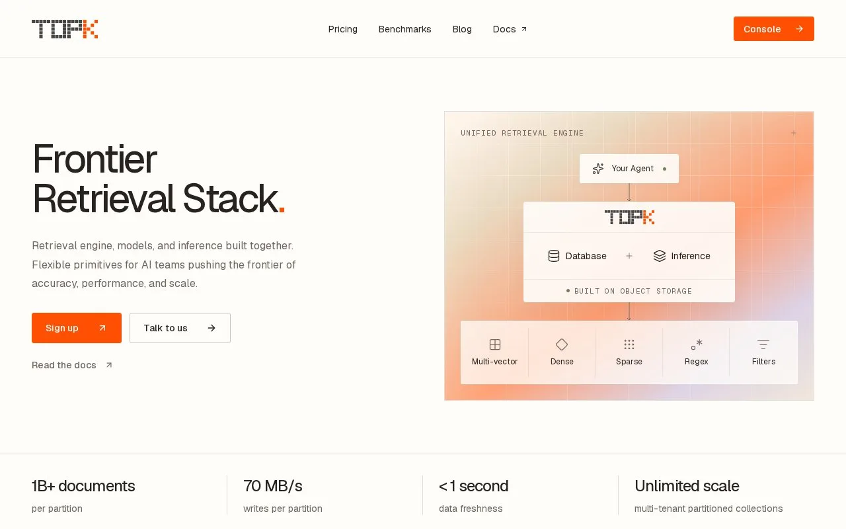Click the TopK logo in the header

pyautogui.click(x=65, y=29)
